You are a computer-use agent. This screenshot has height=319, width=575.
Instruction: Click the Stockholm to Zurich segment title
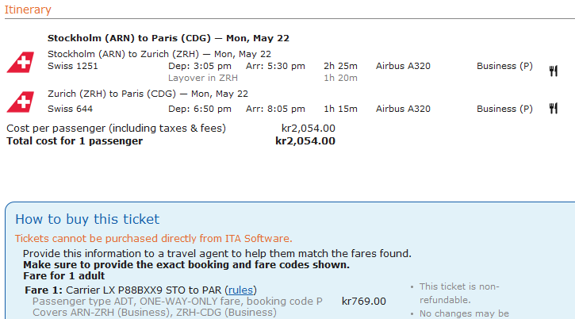click(159, 54)
